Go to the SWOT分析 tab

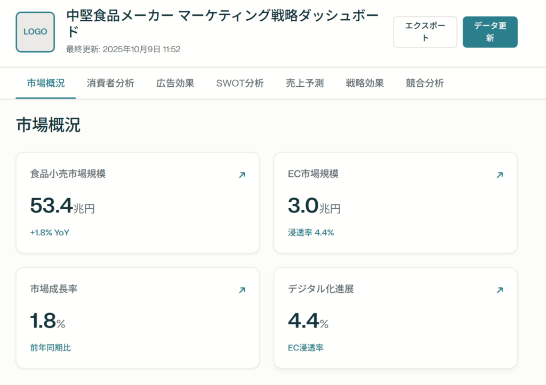pyautogui.click(x=240, y=83)
